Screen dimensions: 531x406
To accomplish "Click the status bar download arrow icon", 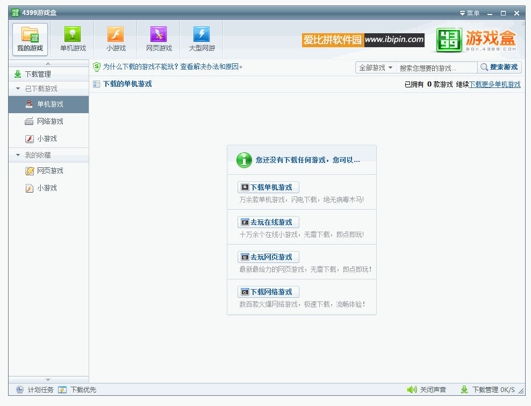I will [x=464, y=390].
